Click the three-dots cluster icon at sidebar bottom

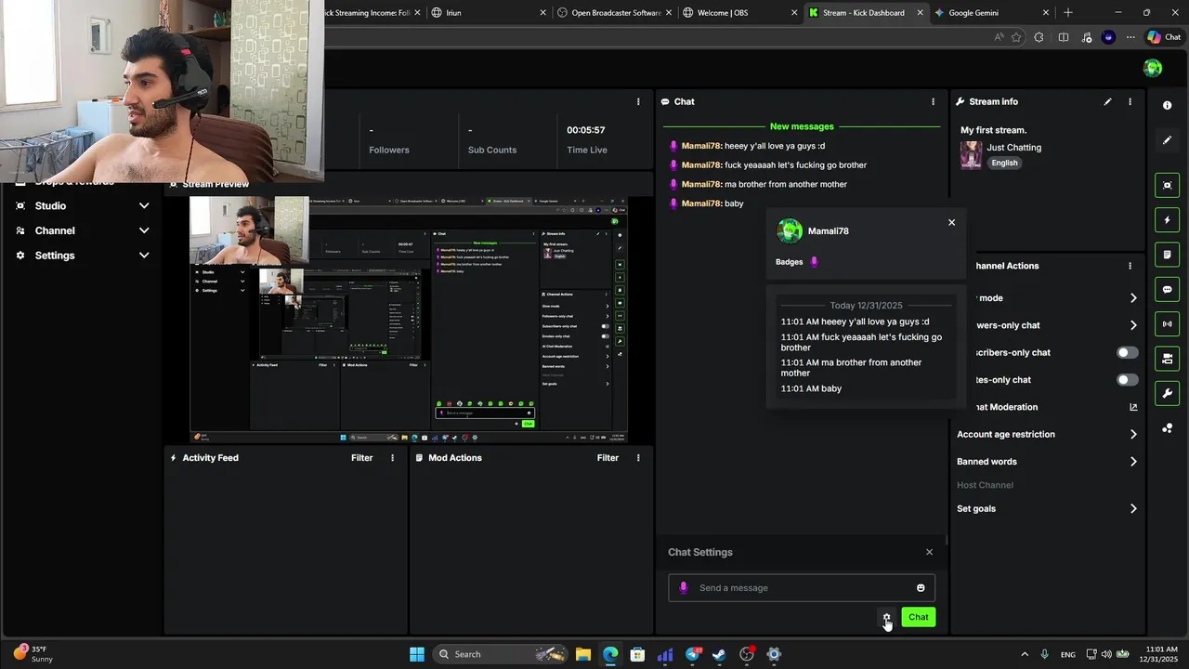click(1168, 428)
